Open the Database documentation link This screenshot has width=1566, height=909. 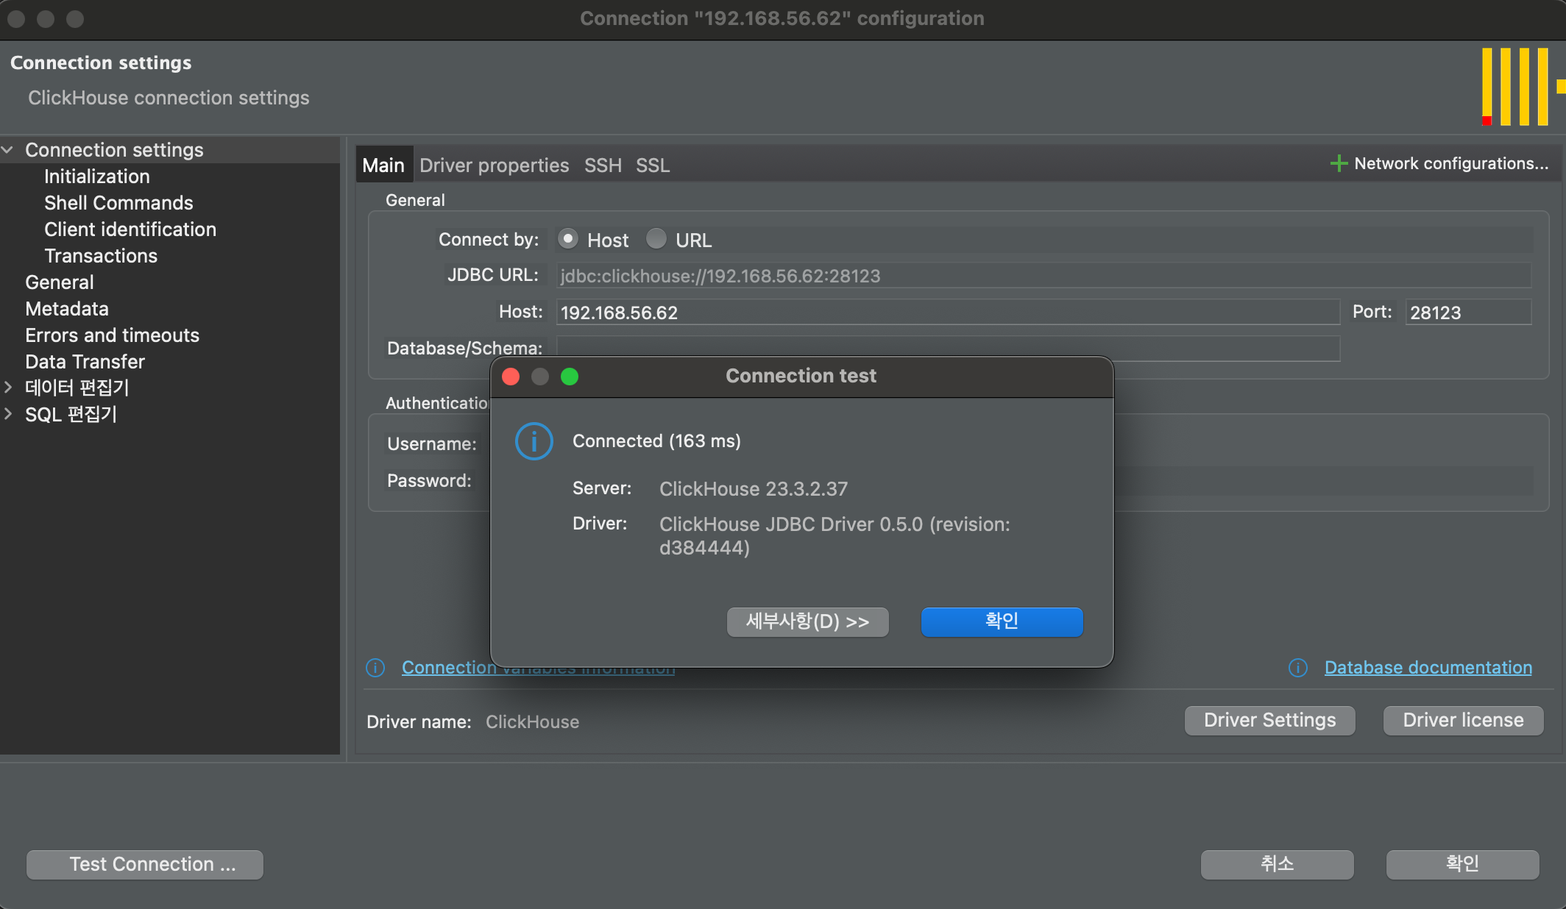coord(1428,668)
